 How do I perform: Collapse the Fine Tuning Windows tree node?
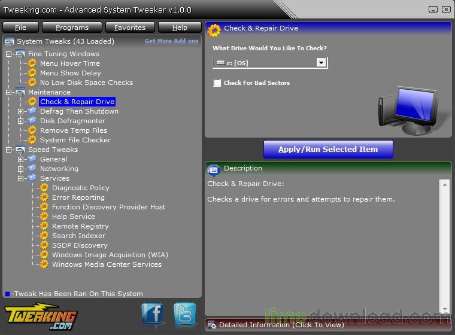click(9, 54)
